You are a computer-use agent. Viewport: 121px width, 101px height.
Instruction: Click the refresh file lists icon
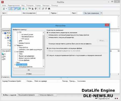tap(23, 9)
